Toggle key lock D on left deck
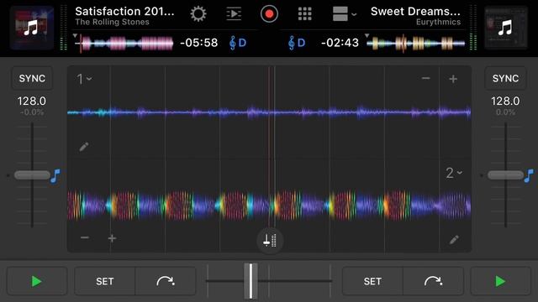 (x=238, y=43)
